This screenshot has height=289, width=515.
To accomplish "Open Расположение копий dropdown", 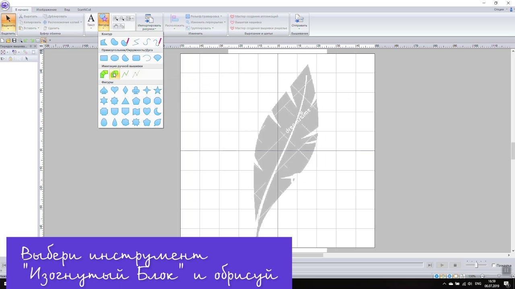I will coord(62,22).
